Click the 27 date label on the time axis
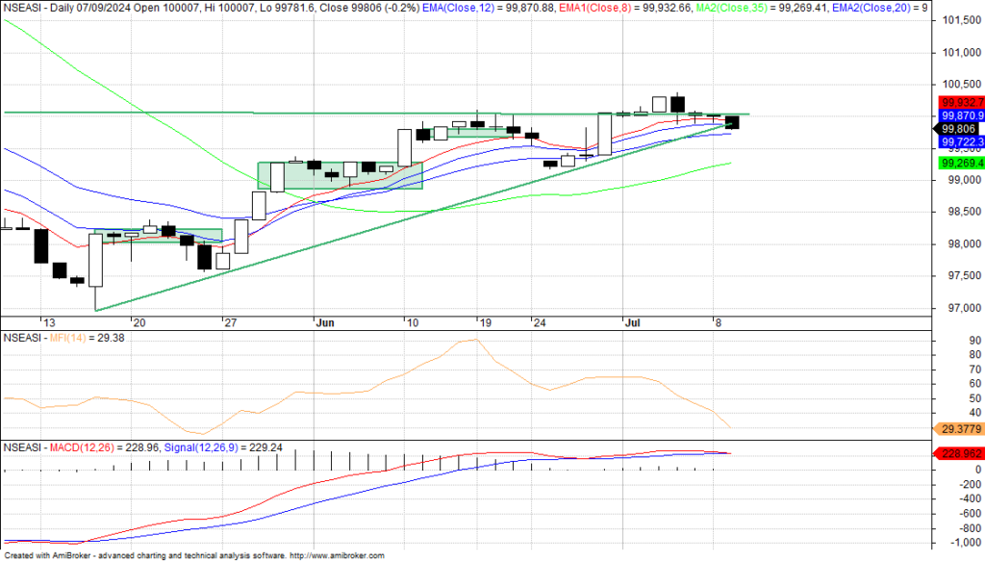Viewport: 985px width, 561px height. [x=230, y=322]
